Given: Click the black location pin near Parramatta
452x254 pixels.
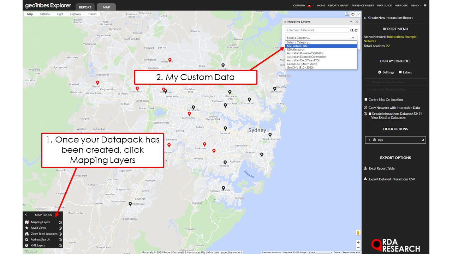Looking at the screenshot, I should click(193, 108).
